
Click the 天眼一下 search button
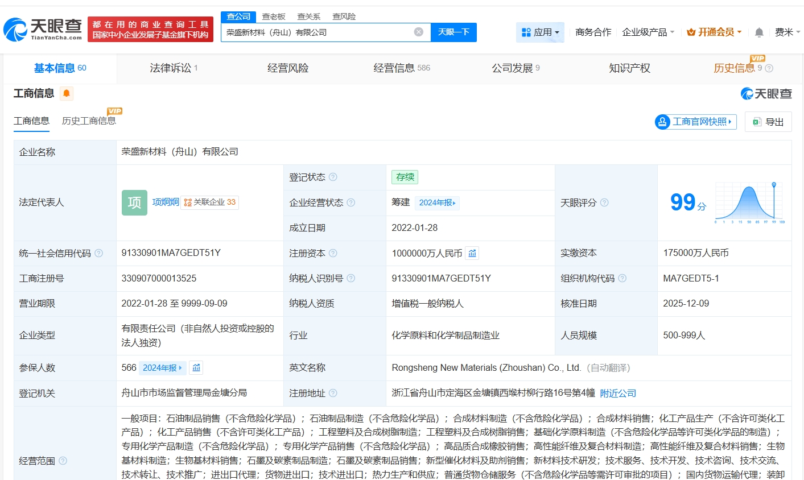tap(453, 32)
